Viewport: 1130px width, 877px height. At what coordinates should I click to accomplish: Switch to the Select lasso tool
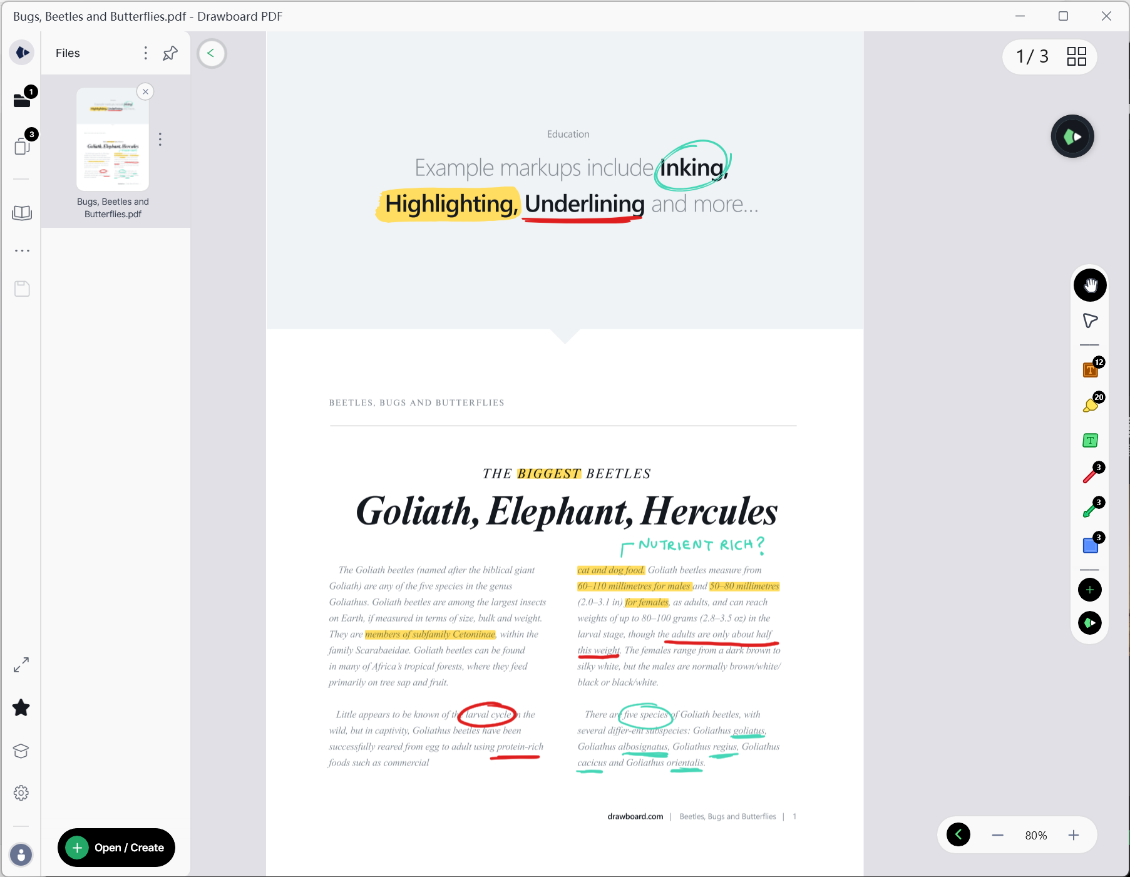[1089, 321]
